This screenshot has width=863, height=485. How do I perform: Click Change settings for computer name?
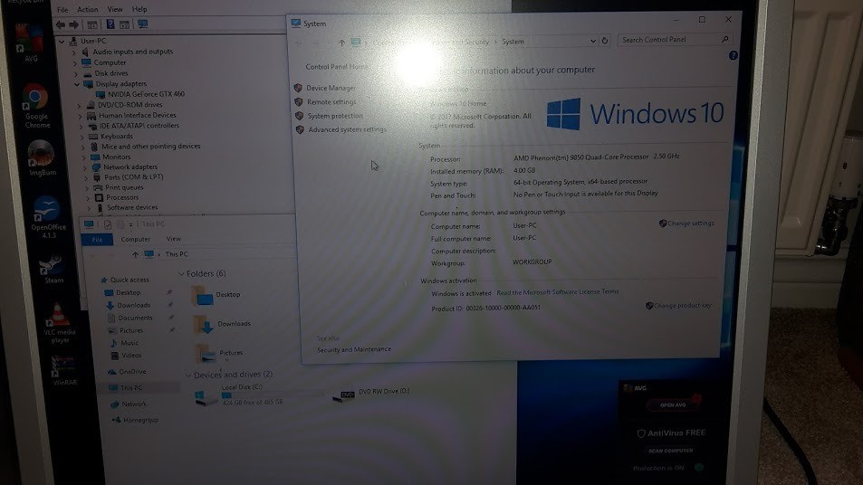[x=691, y=223]
